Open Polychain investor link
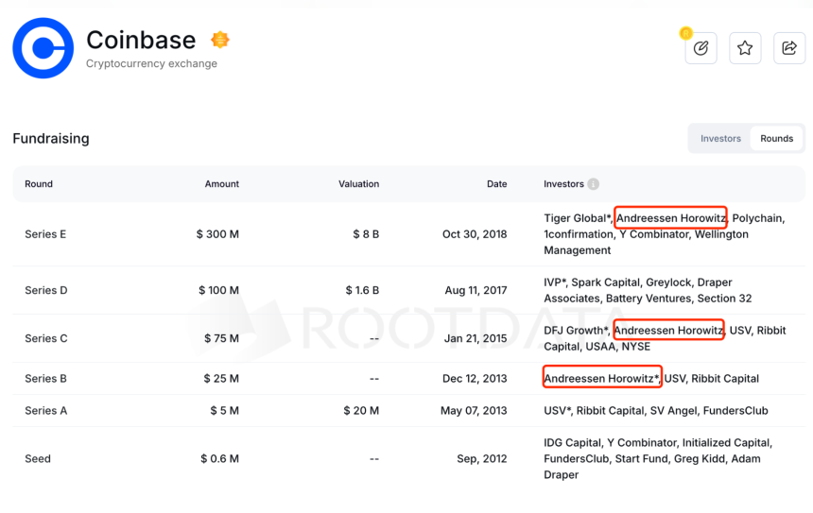Viewport: 813px width, 513px height. 757,218
